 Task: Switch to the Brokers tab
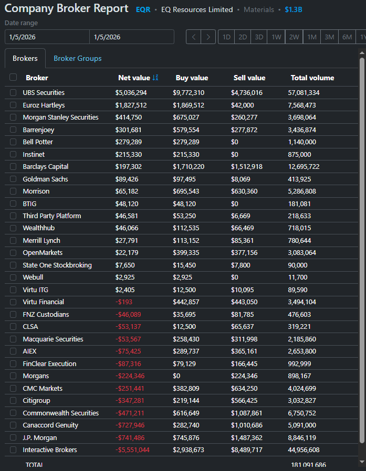(x=25, y=58)
